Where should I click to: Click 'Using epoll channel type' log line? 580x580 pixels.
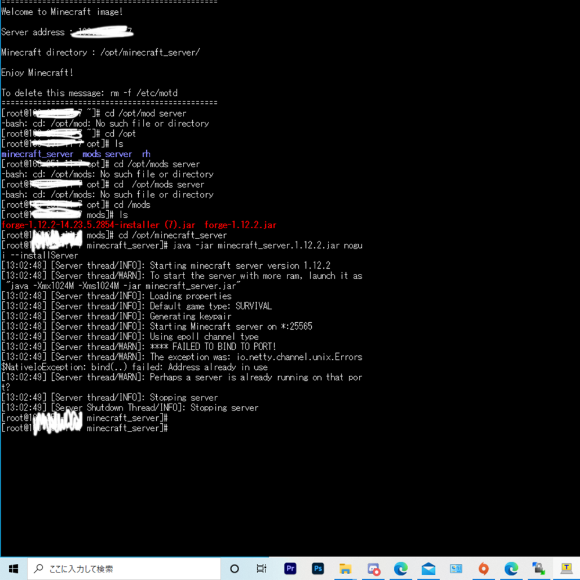tap(204, 337)
